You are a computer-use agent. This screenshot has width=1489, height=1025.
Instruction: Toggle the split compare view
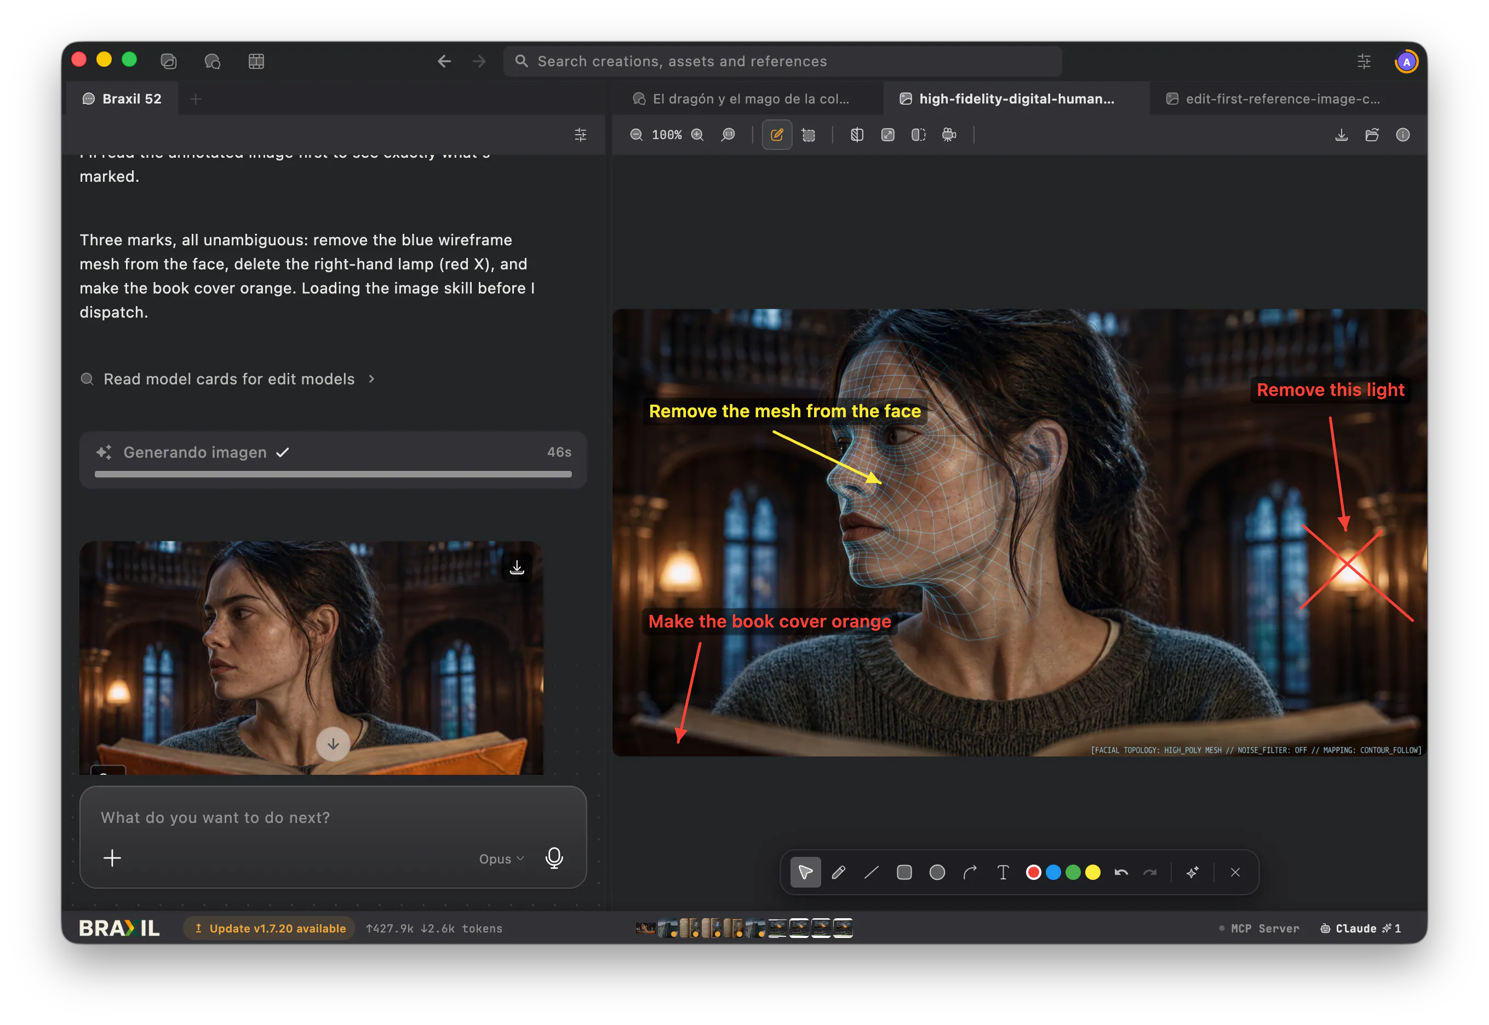pyautogui.click(x=918, y=135)
